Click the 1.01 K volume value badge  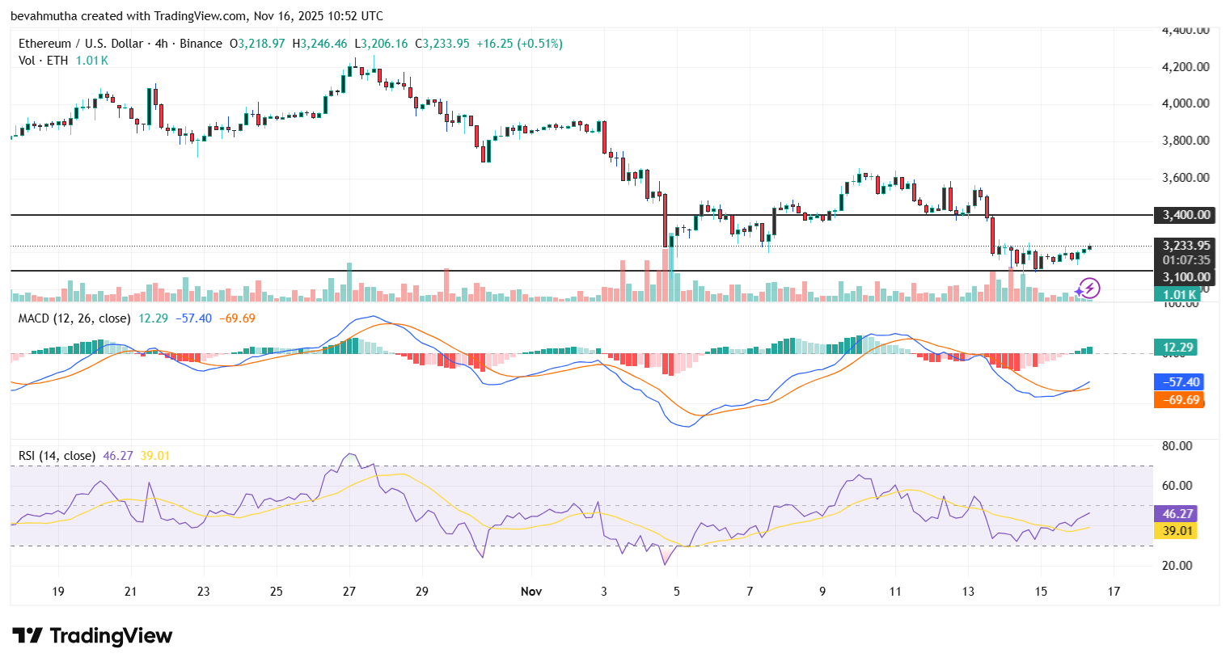(x=1177, y=294)
